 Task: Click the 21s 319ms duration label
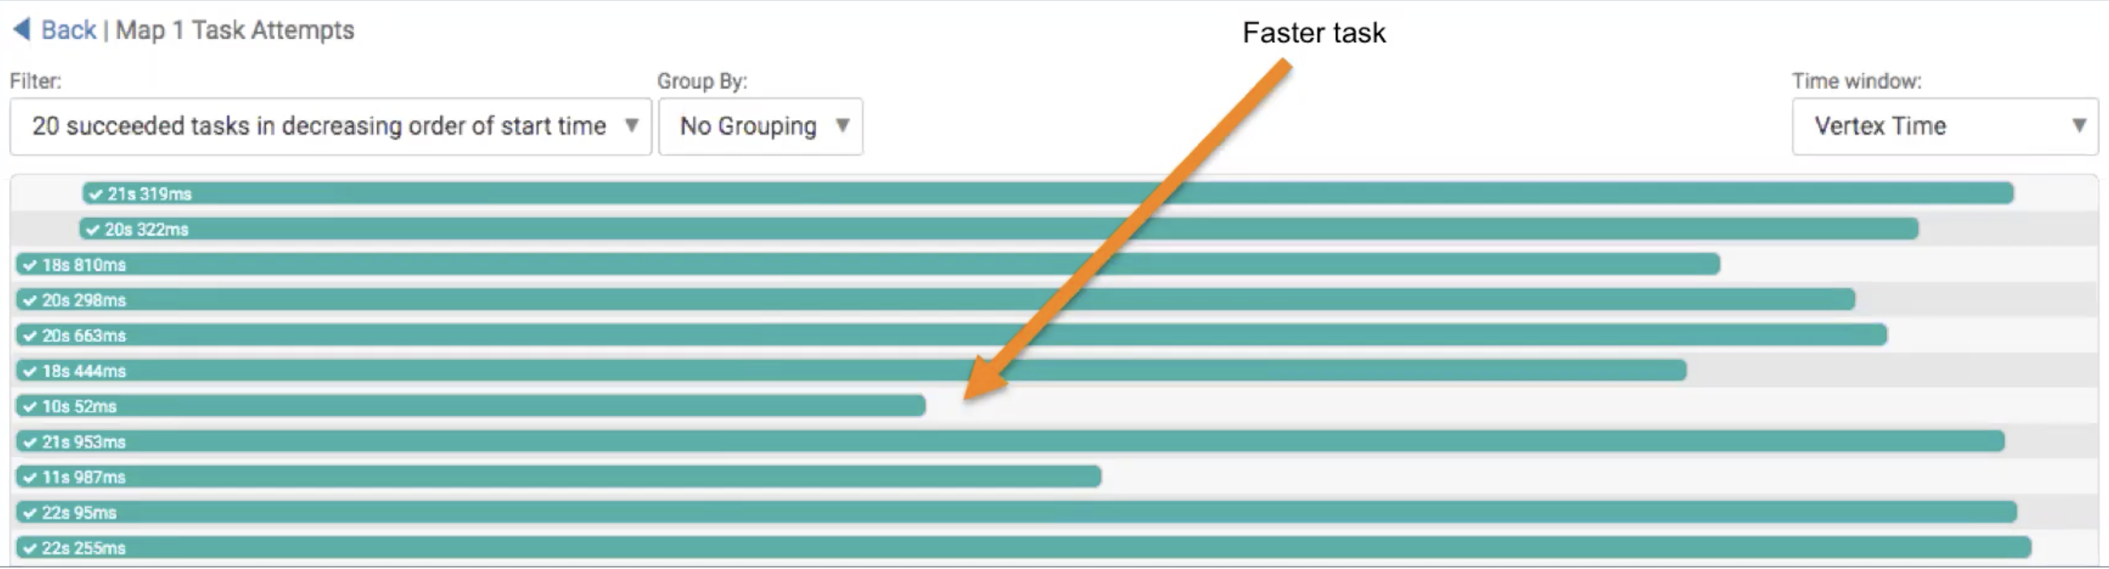(x=149, y=195)
